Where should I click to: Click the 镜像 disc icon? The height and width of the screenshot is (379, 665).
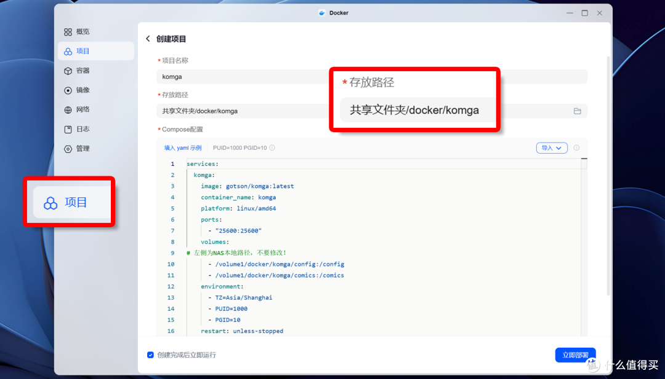tap(68, 90)
